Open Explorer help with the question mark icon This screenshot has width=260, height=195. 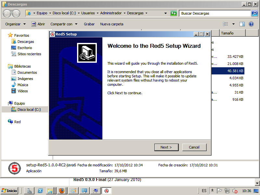(251, 24)
